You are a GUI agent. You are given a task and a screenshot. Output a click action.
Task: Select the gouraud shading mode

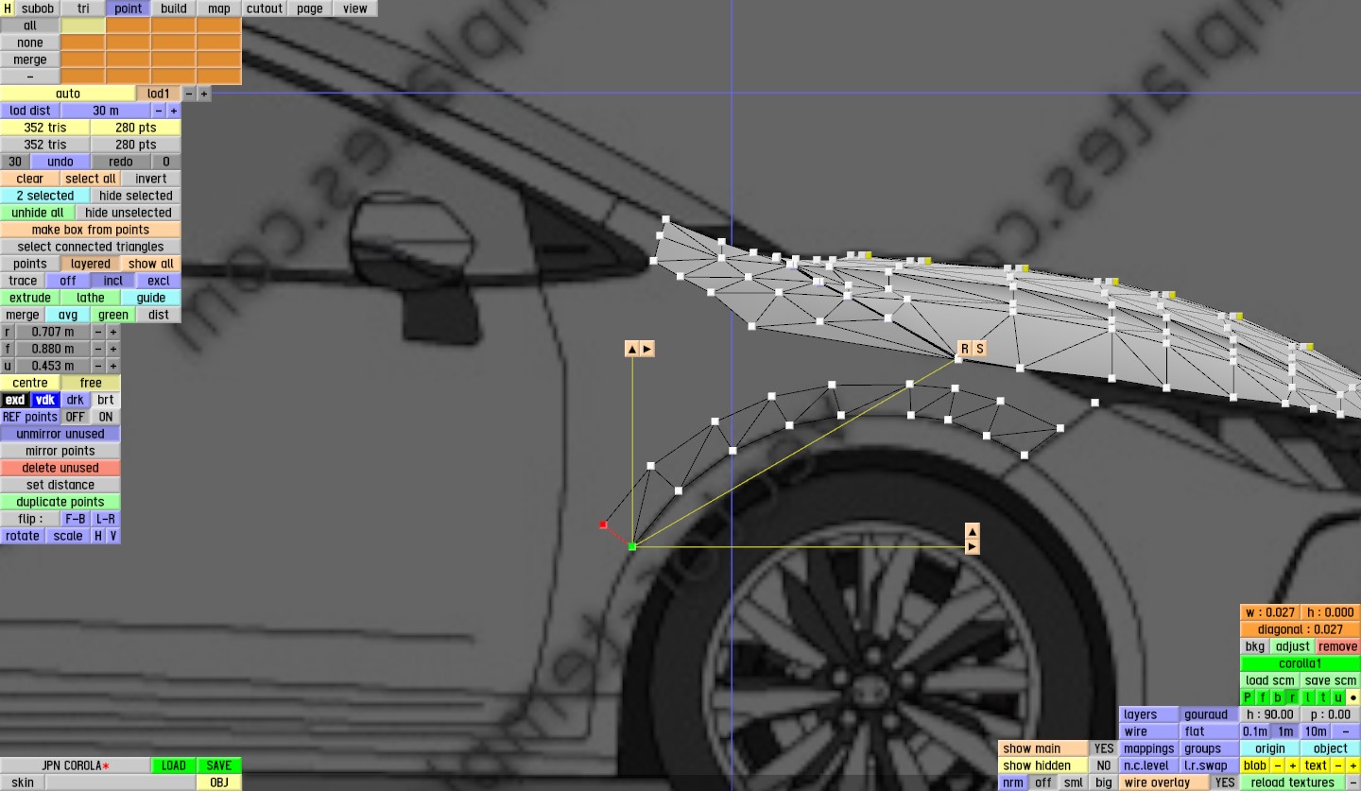tap(1210, 714)
